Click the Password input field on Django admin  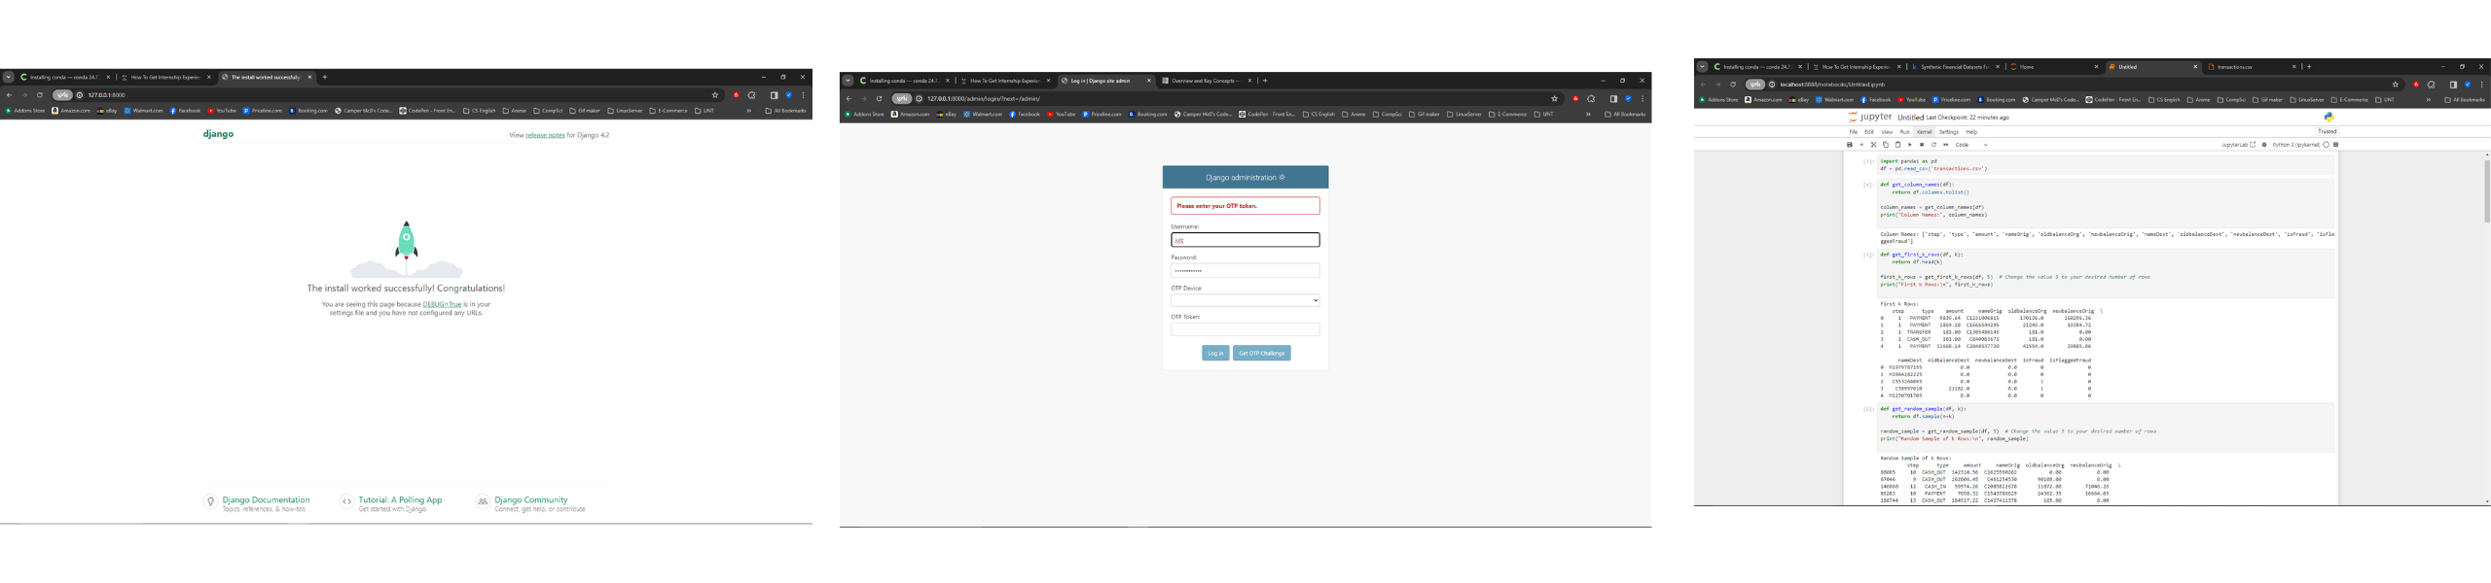(1245, 270)
